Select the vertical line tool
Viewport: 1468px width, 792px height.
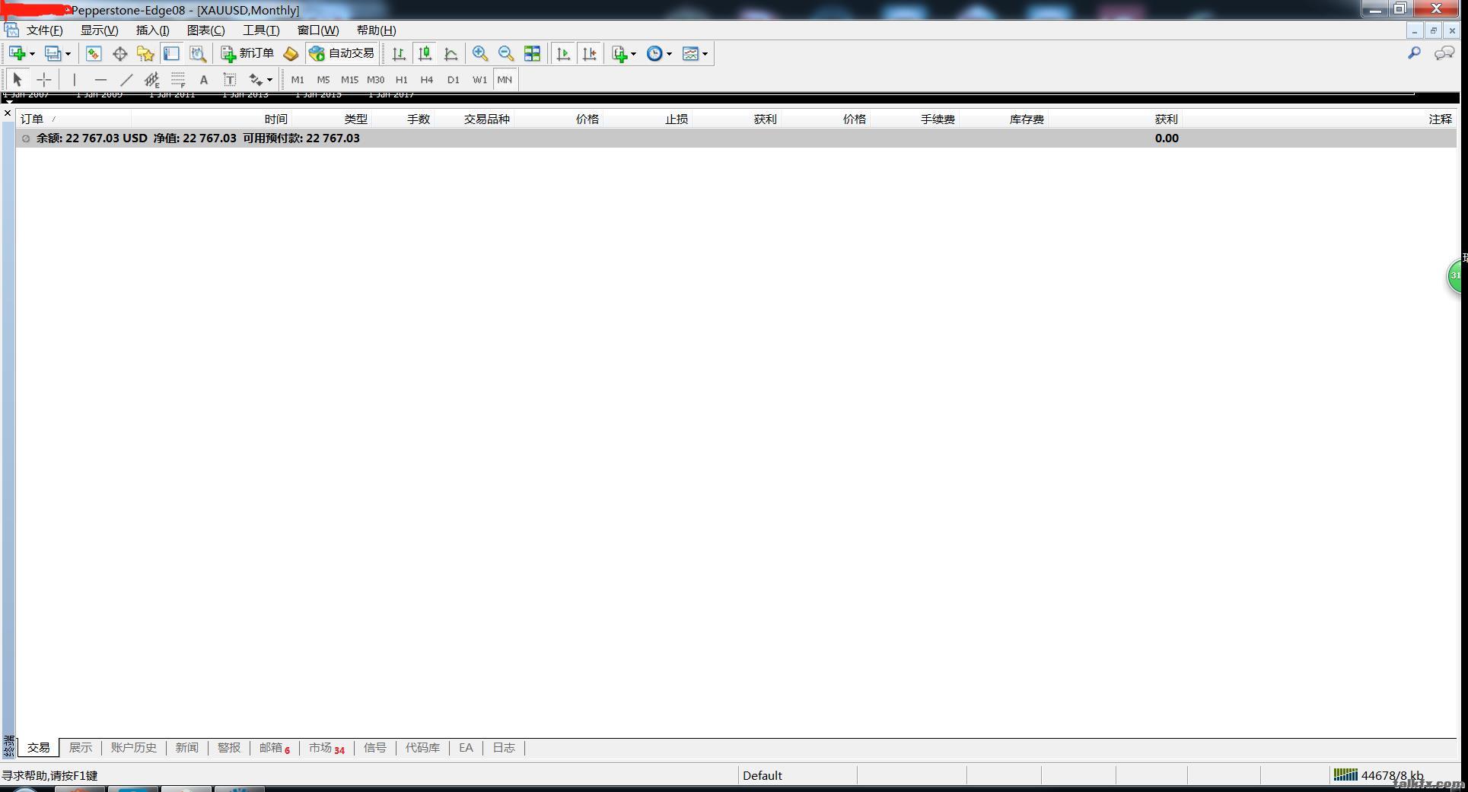pos(75,79)
